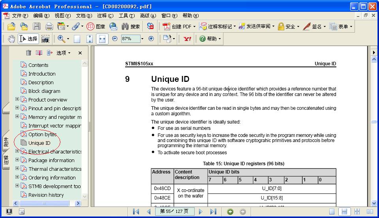Expand the Memory and register bookmark
This screenshot has height=218, width=379.
(x=17, y=116)
